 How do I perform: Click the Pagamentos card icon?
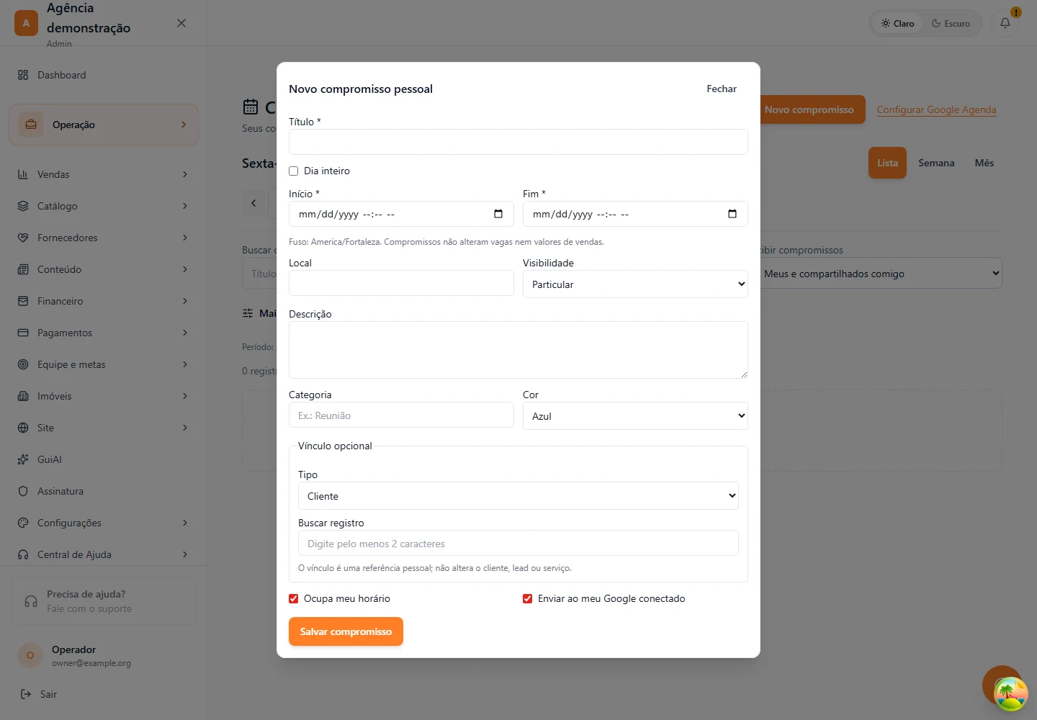23,333
